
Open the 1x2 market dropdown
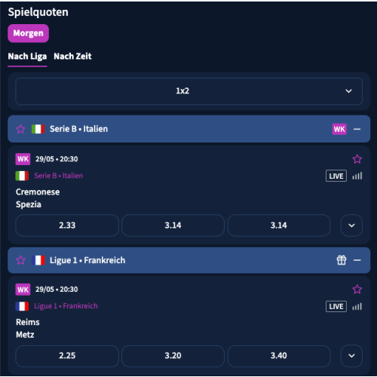(x=188, y=91)
